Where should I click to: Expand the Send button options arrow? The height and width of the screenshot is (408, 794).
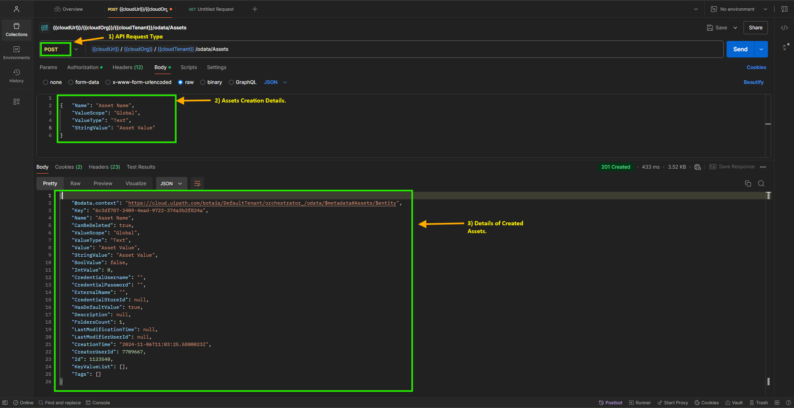click(x=761, y=49)
